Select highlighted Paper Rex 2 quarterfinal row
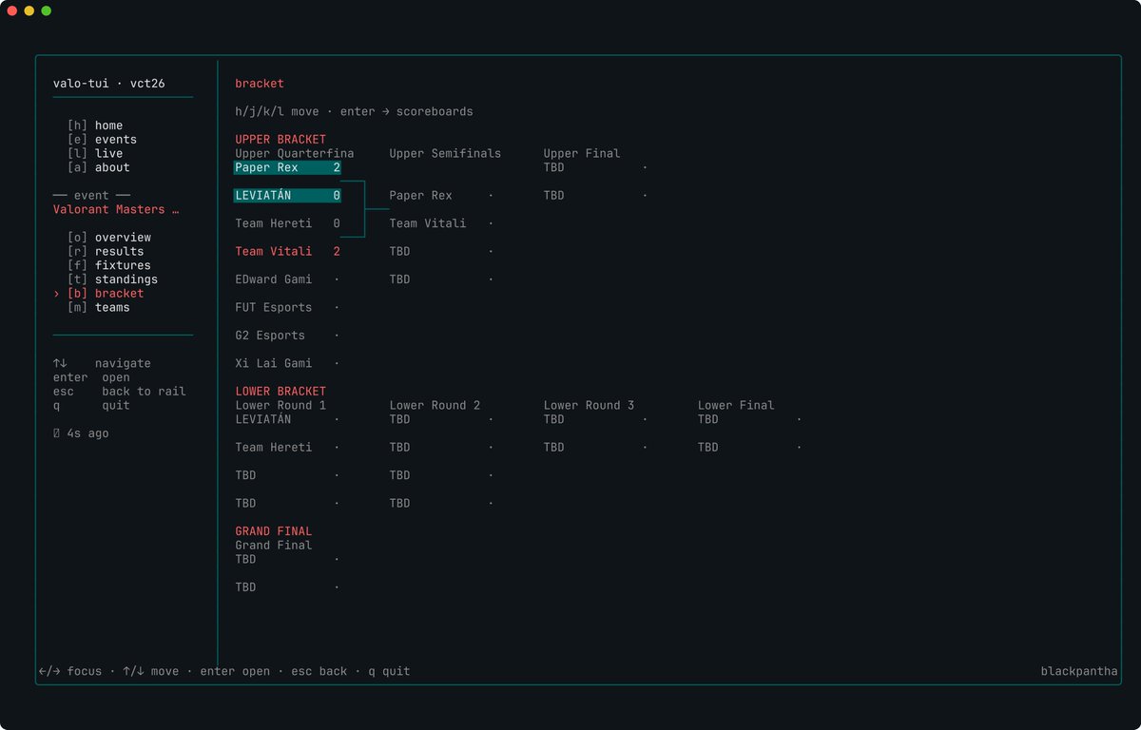1141x730 pixels. (288, 167)
